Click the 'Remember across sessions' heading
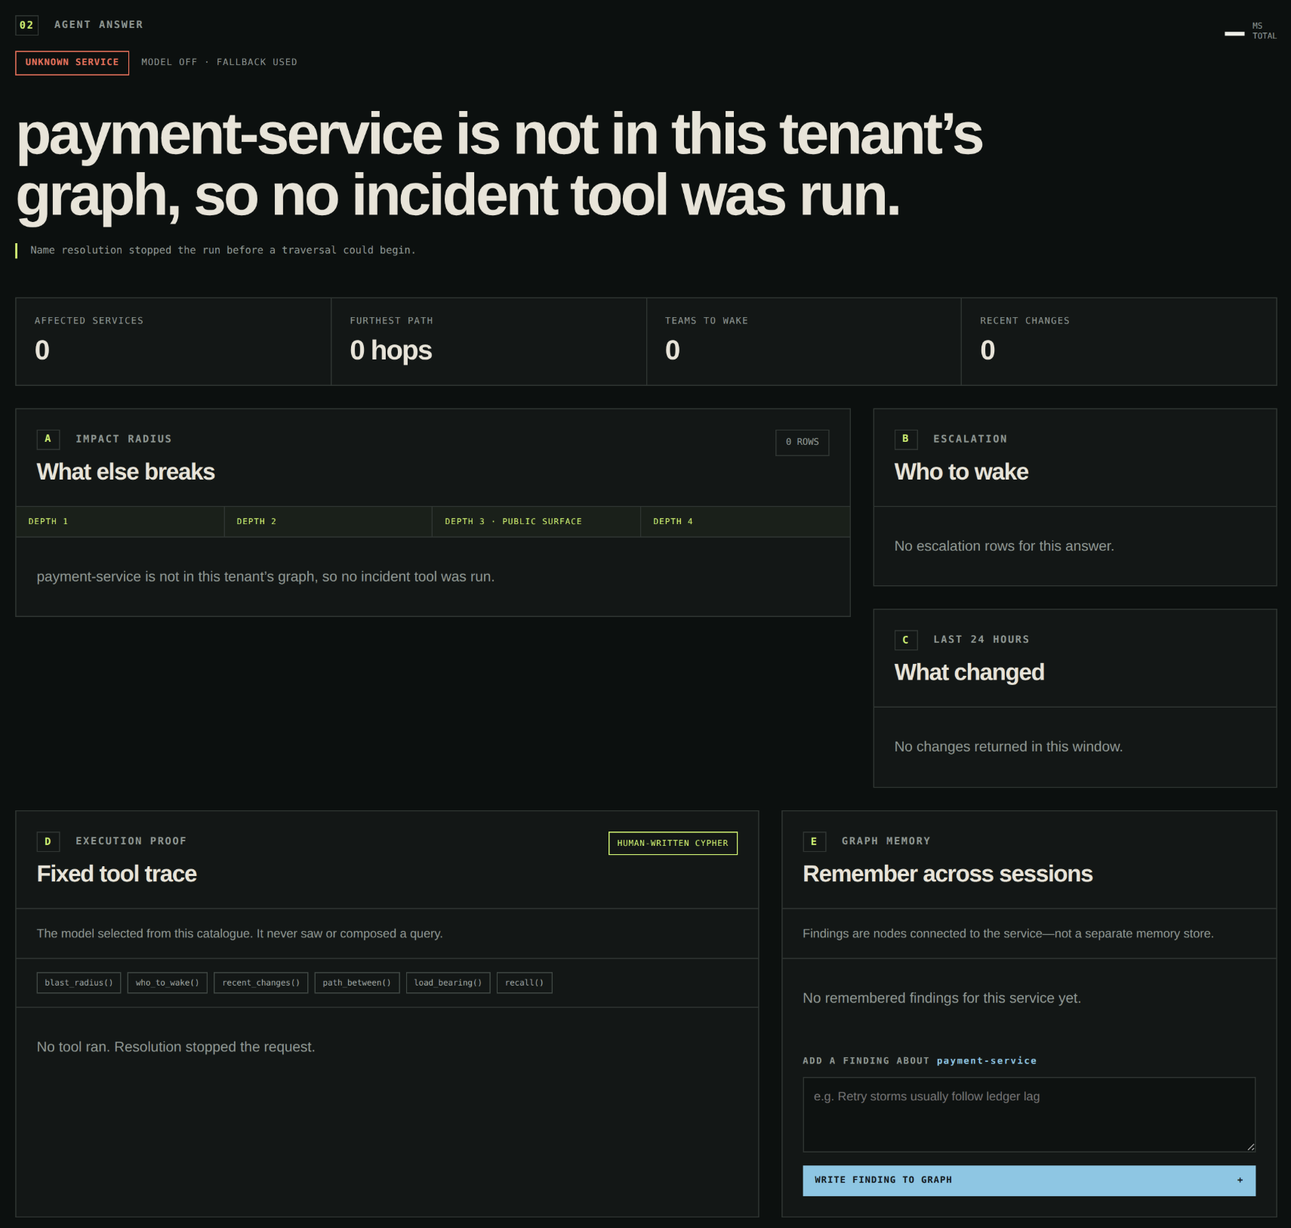The width and height of the screenshot is (1291, 1228). coord(947,874)
